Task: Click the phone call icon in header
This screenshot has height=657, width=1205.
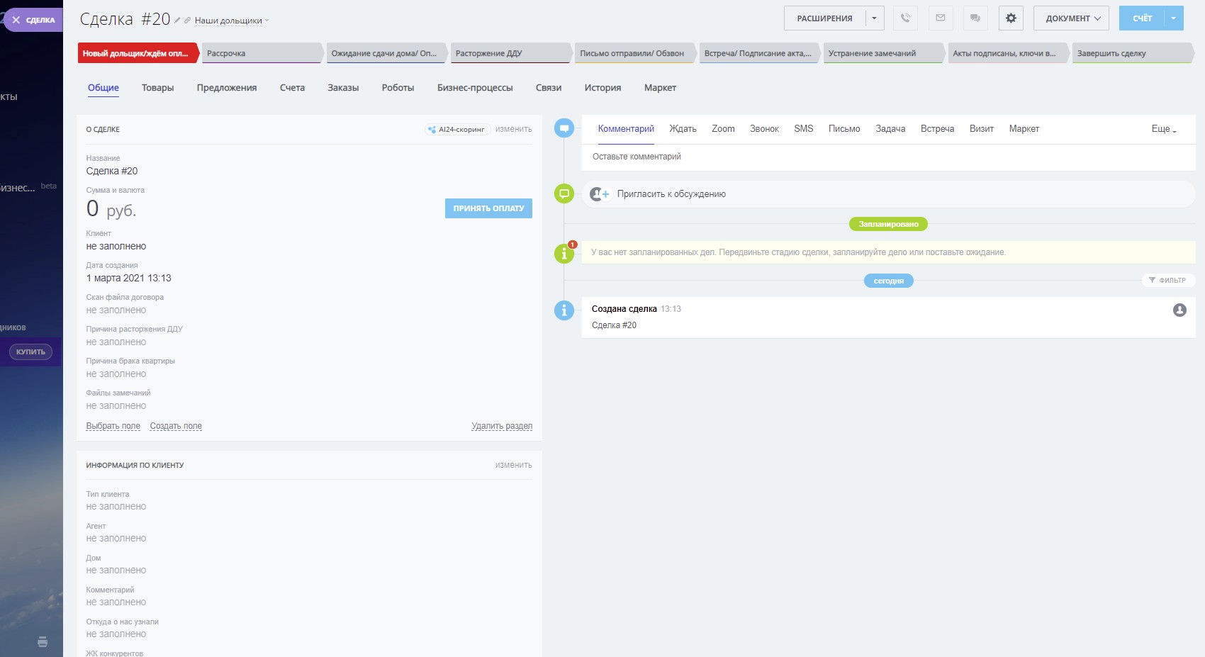Action: point(905,18)
